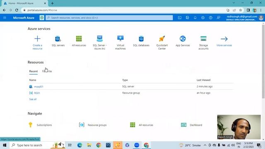
Task: Open the Windows notification center
Action: (x=258, y=145)
